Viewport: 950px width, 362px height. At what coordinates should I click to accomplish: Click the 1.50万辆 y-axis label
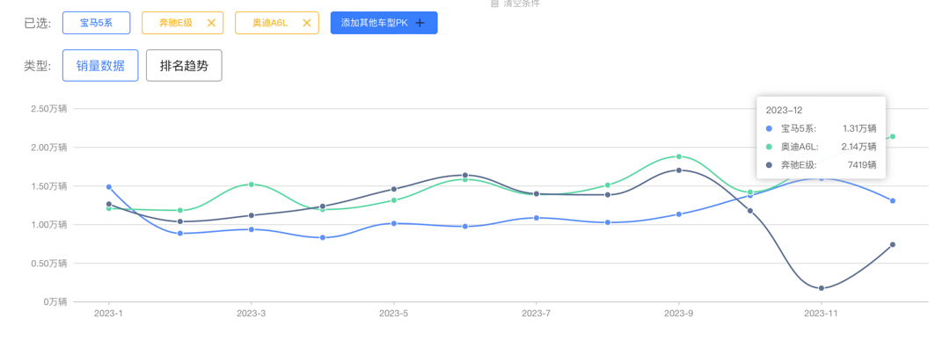(x=49, y=186)
